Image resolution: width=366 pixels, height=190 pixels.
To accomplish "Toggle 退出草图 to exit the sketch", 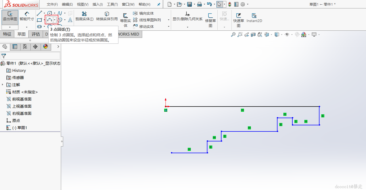I will pyautogui.click(x=10, y=17).
